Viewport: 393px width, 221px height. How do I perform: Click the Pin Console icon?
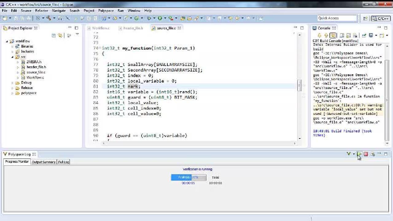[x=364, y=35]
